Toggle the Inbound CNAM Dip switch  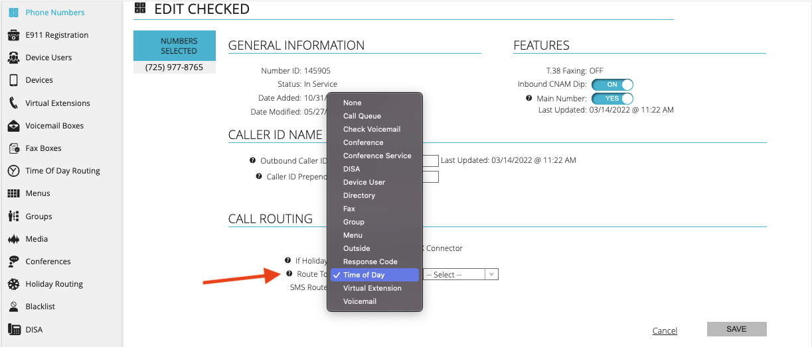click(x=612, y=85)
